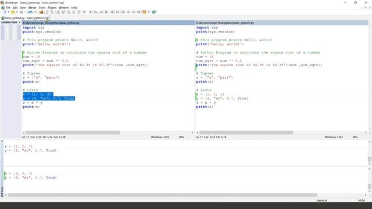372x209 pixels.
Task: Click 'z = x + y' in left pane
Action: click(x=33, y=103)
